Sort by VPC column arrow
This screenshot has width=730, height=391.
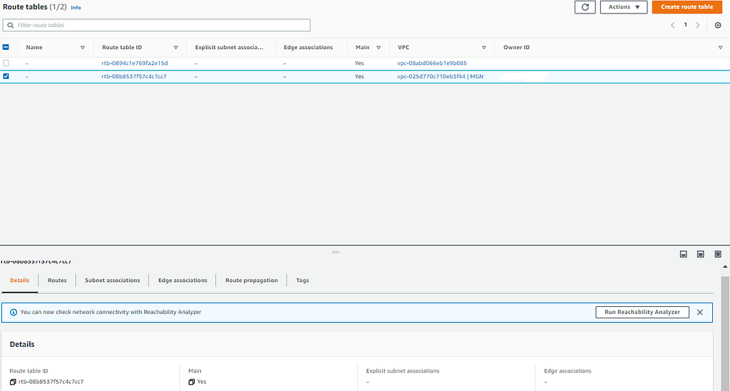[484, 48]
